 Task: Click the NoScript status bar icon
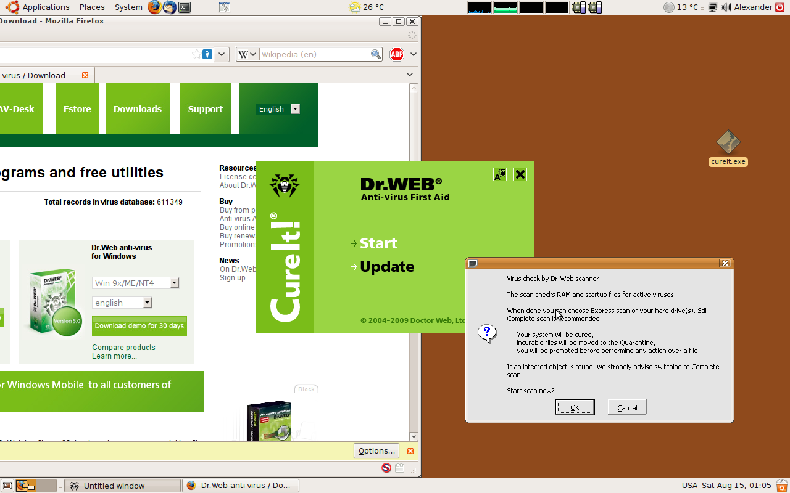click(386, 468)
